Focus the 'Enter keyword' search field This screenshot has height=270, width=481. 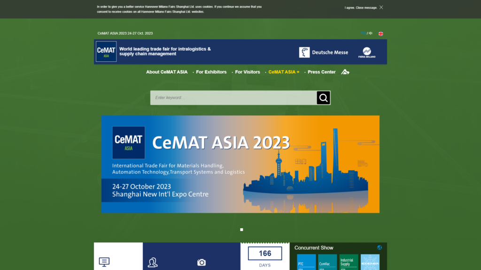coord(233,97)
